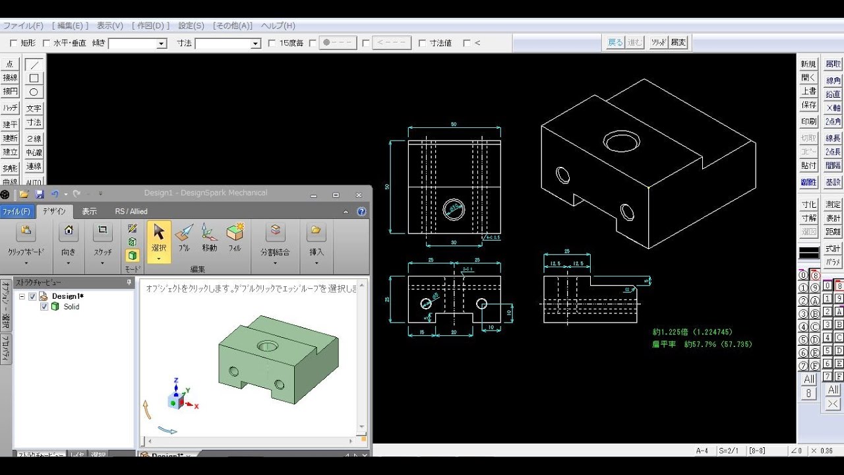
Task: Toggle the < checkbox in control bar
Action: (x=467, y=44)
